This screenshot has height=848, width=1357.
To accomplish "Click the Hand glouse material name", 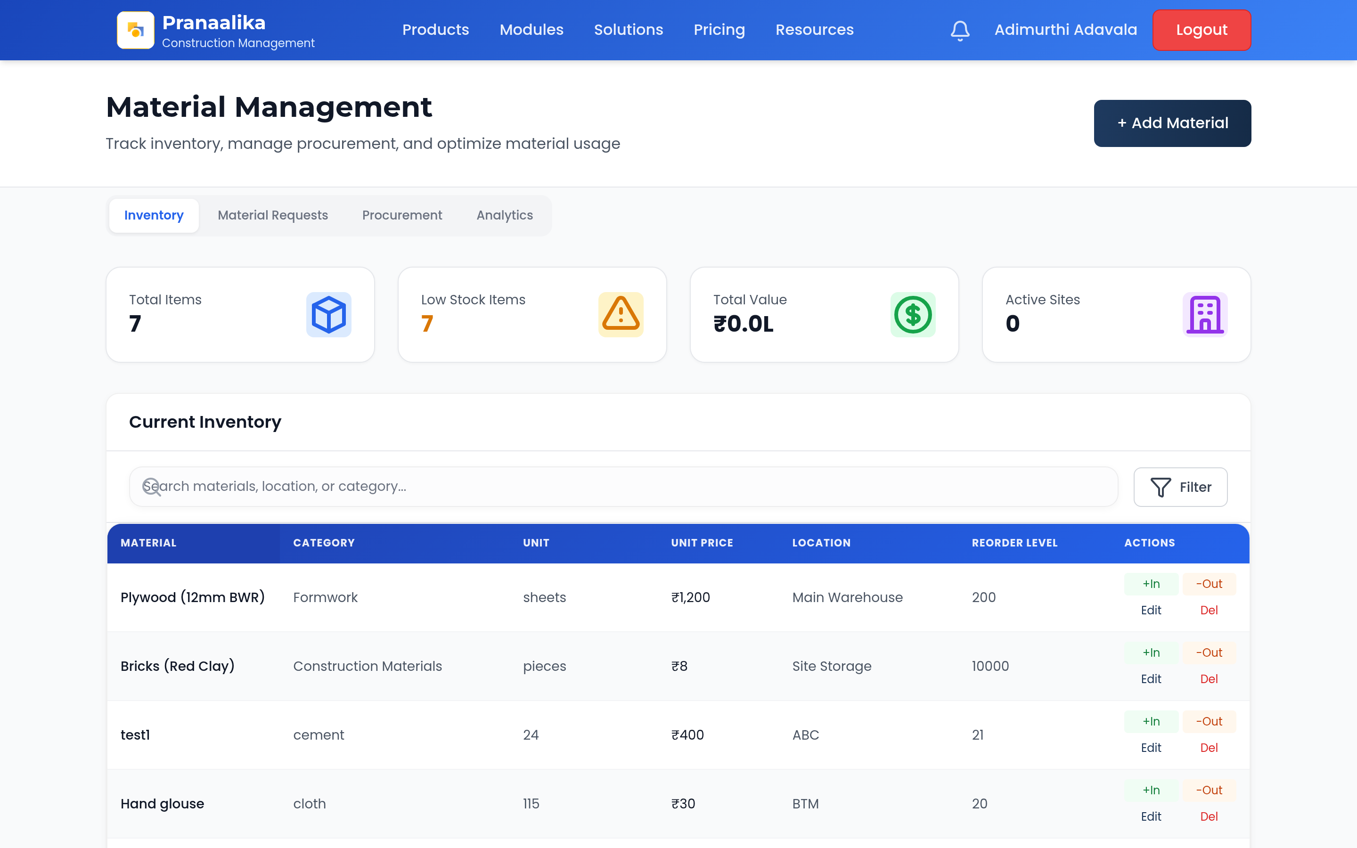I will pyautogui.click(x=163, y=804).
